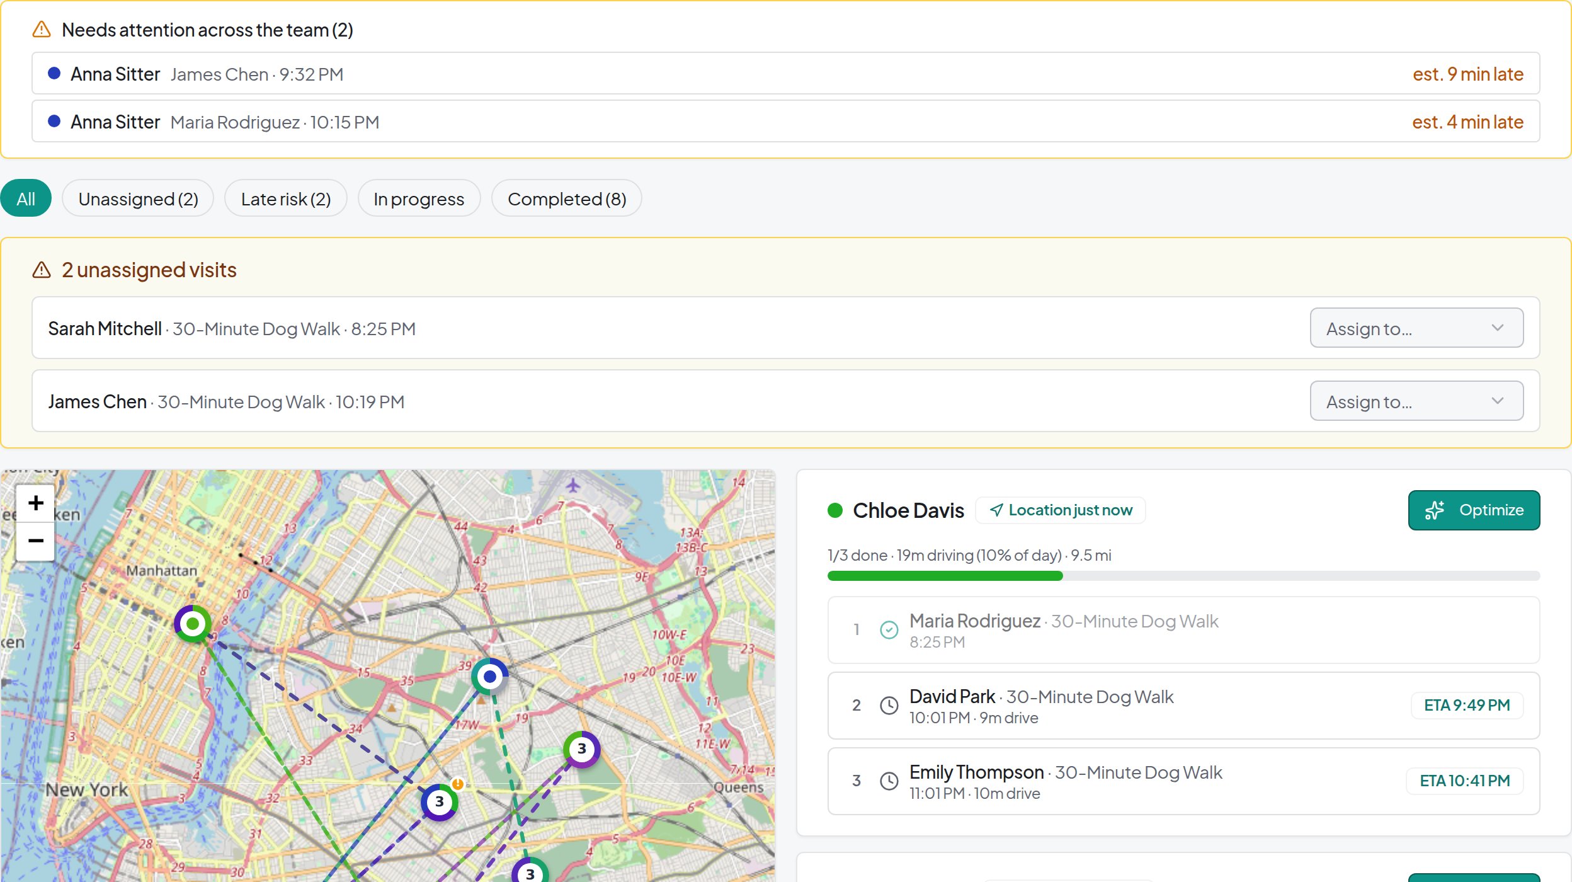Zoom out on the map
The height and width of the screenshot is (882, 1572).
point(36,541)
